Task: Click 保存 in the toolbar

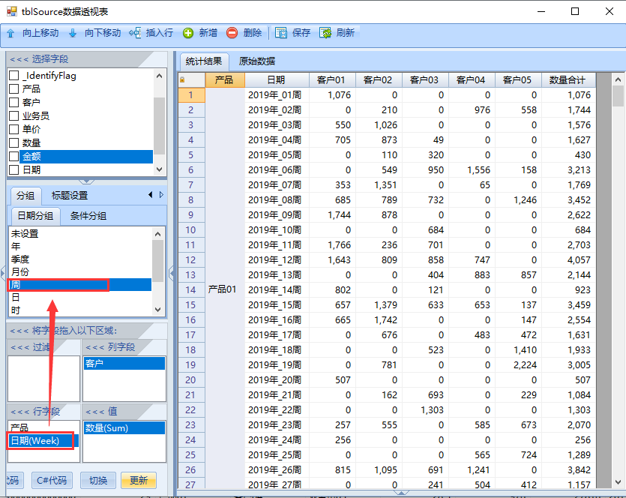Action: tap(293, 33)
